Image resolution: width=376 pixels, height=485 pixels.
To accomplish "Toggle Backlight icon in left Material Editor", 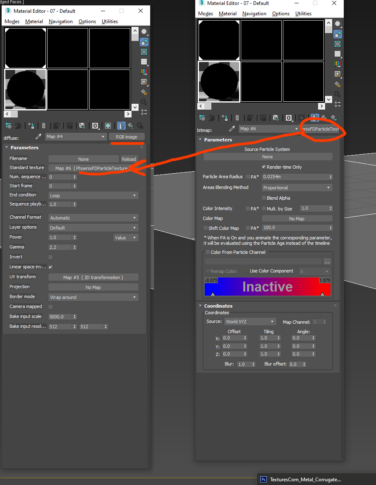I will coord(144,42).
